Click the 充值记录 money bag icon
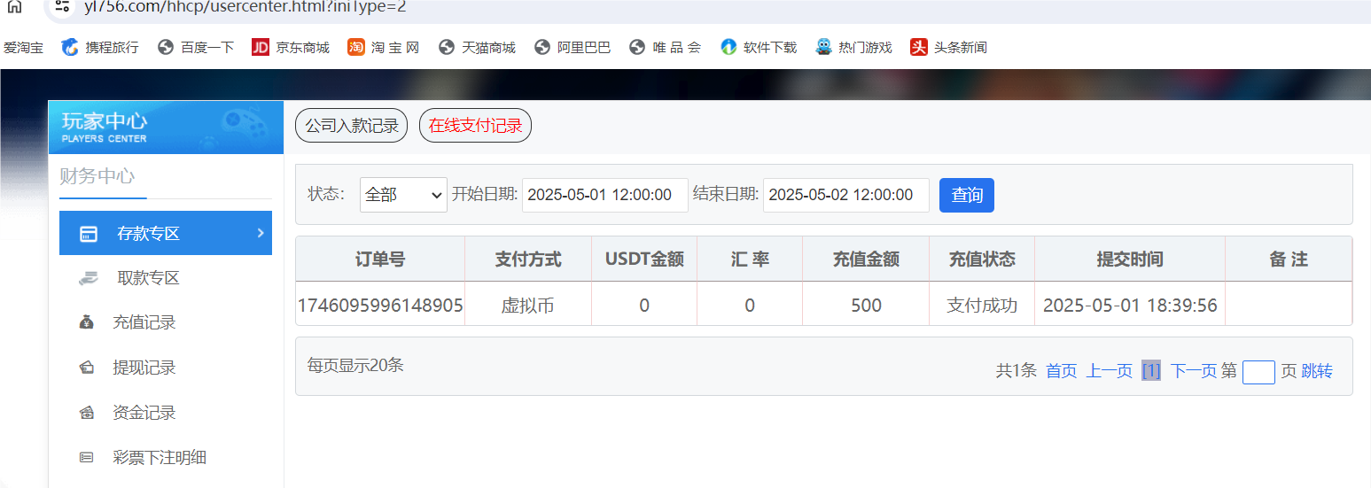1371x488 pixels. [x=87, y=322]
